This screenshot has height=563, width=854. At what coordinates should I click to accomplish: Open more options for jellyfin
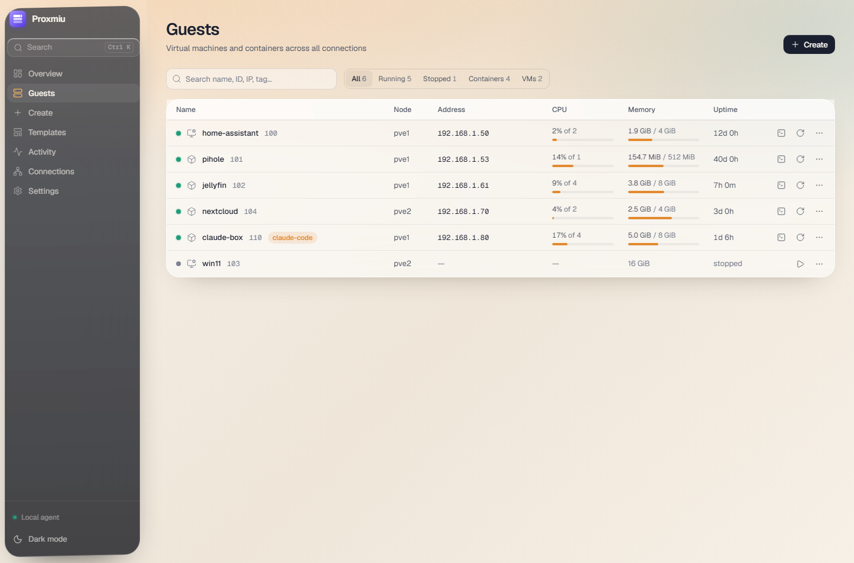(x=819, y=185)
